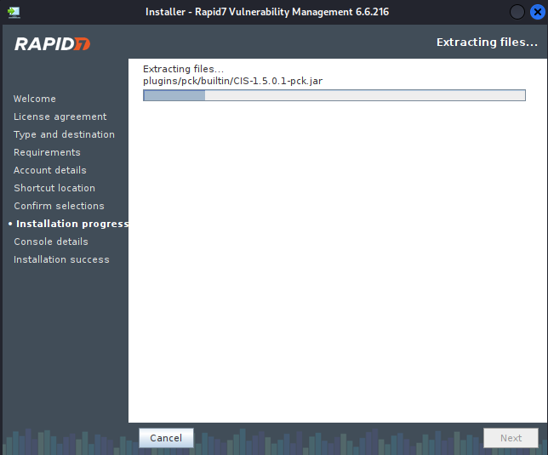Select the Installation success step
This screenshot has width=548, height=455.
pyautogui.click(x=61, y=259)
